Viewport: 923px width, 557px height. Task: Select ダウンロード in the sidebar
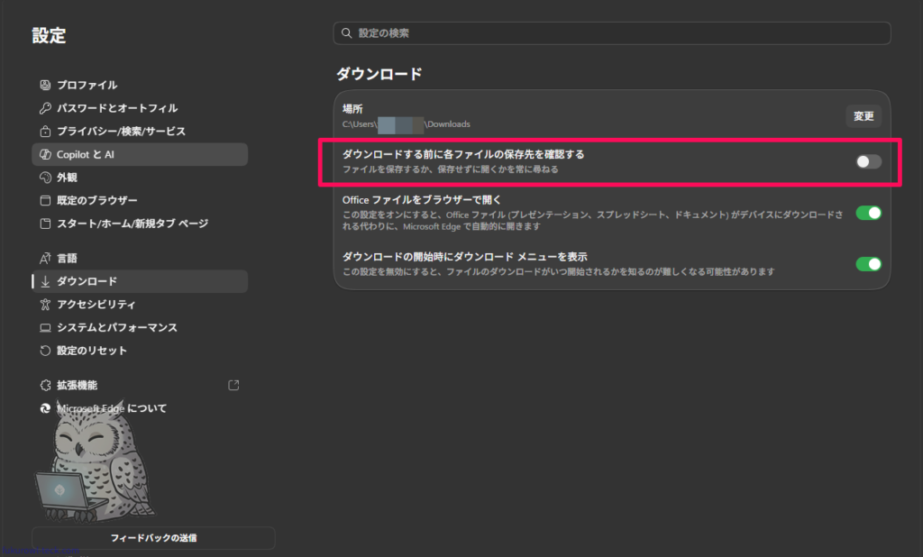140,281
